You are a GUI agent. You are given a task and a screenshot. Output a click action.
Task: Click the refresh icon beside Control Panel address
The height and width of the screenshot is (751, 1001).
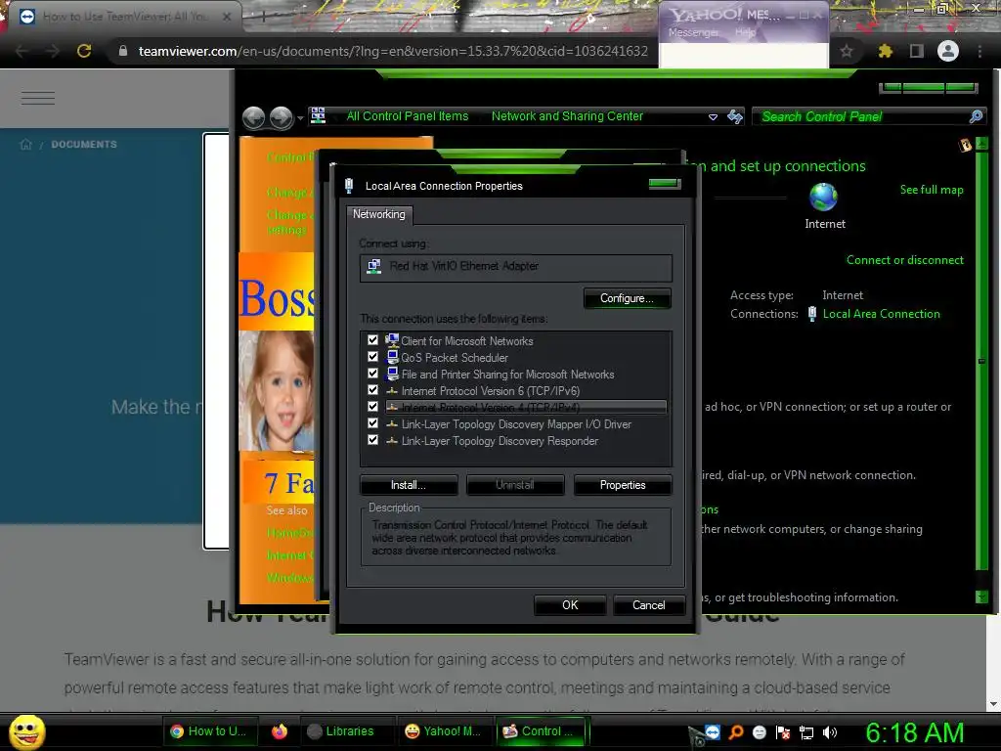(x=735, y=116)
